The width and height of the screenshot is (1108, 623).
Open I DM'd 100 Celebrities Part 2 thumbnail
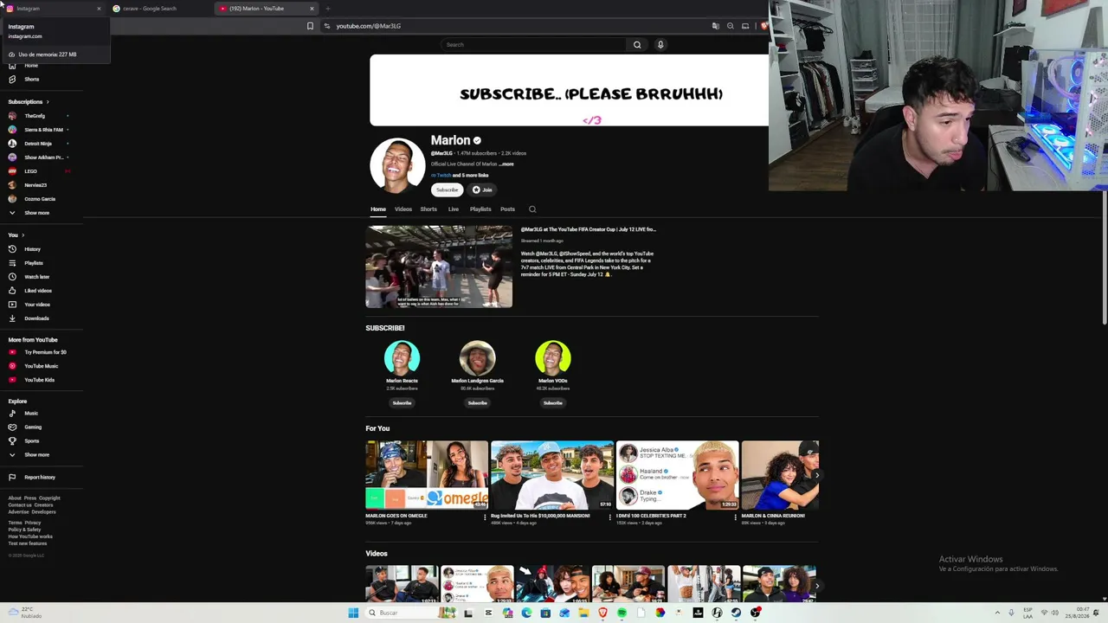[x=678, y=475]
